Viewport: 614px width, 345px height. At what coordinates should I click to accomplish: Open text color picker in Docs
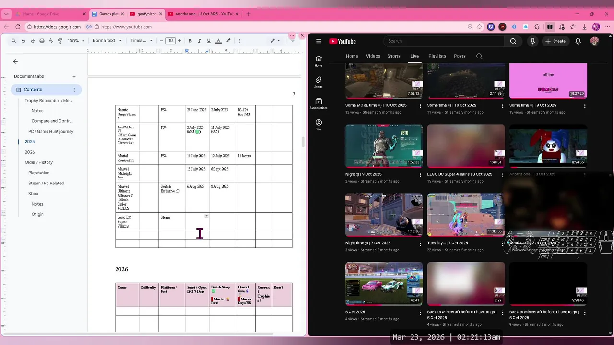[218, 41]
